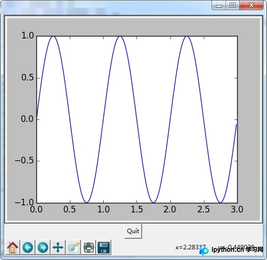This screenshot has height=260, width=267.
Task: Close the plot window
Action: point(251,5)
